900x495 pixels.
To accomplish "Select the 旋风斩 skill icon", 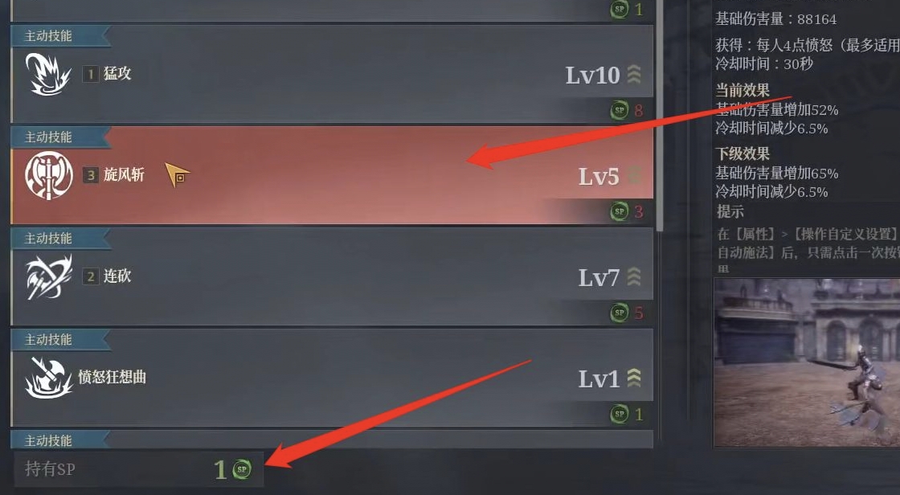I will coord(49,175).
